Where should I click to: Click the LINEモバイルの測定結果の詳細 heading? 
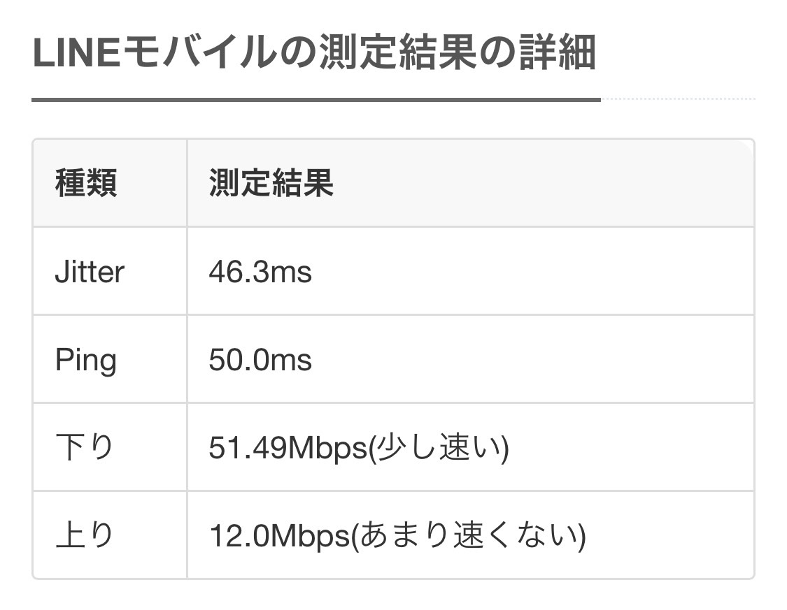314,52
